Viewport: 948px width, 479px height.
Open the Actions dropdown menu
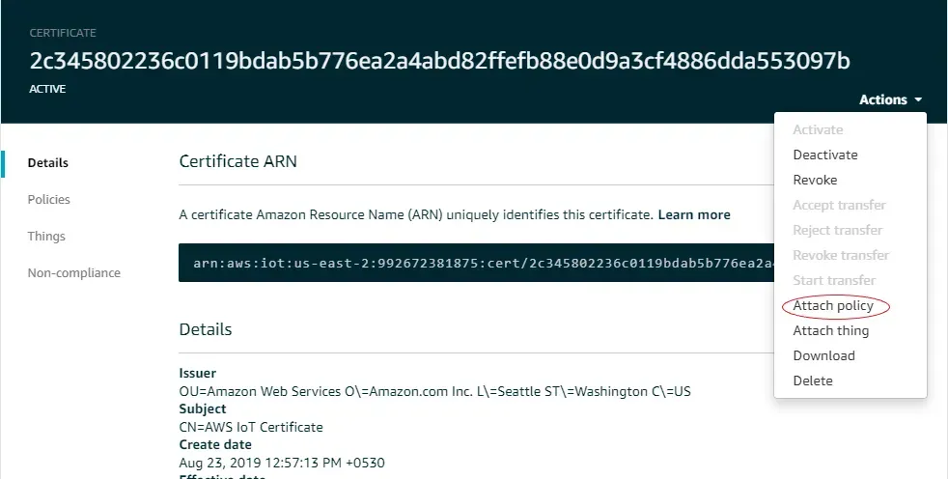[x=890, y=99]
